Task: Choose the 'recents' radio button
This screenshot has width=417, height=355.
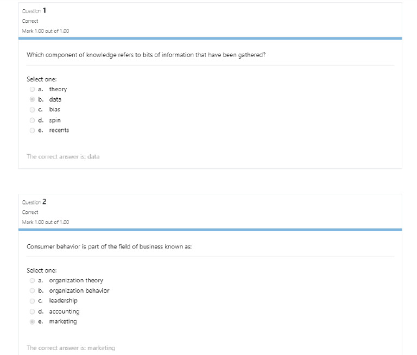Action: click(x=33, y=130)
